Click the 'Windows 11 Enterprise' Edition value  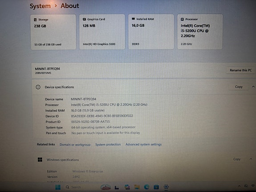[x=88, y=172]
